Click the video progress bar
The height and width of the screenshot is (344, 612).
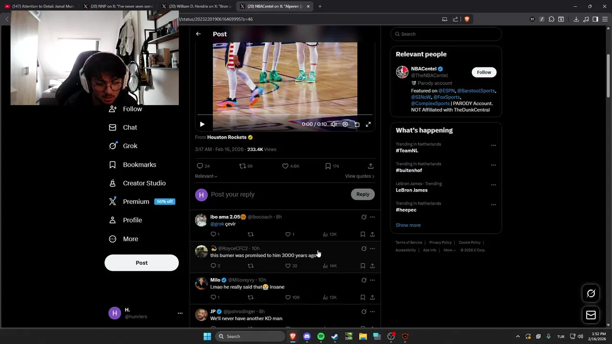pyautogui.click(x=285, y=115)
